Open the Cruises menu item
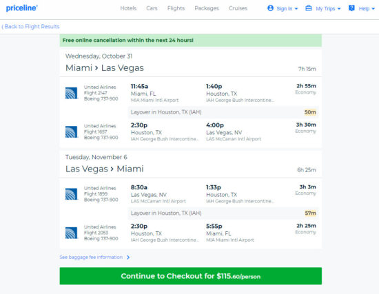Image resolution: width=379 pixels, height=294 pixels. tap(238, 8)
